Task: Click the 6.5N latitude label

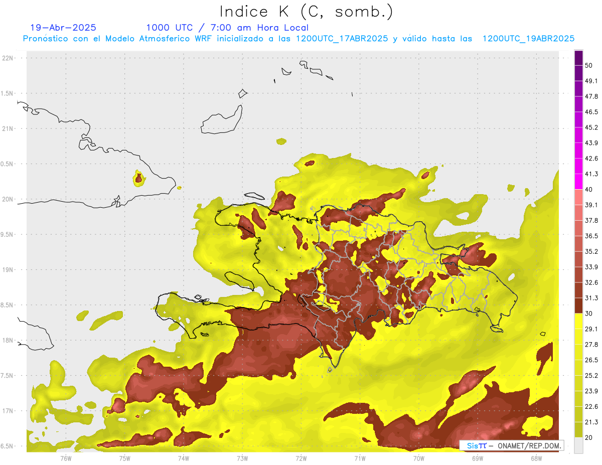Action: coord(8,446)
